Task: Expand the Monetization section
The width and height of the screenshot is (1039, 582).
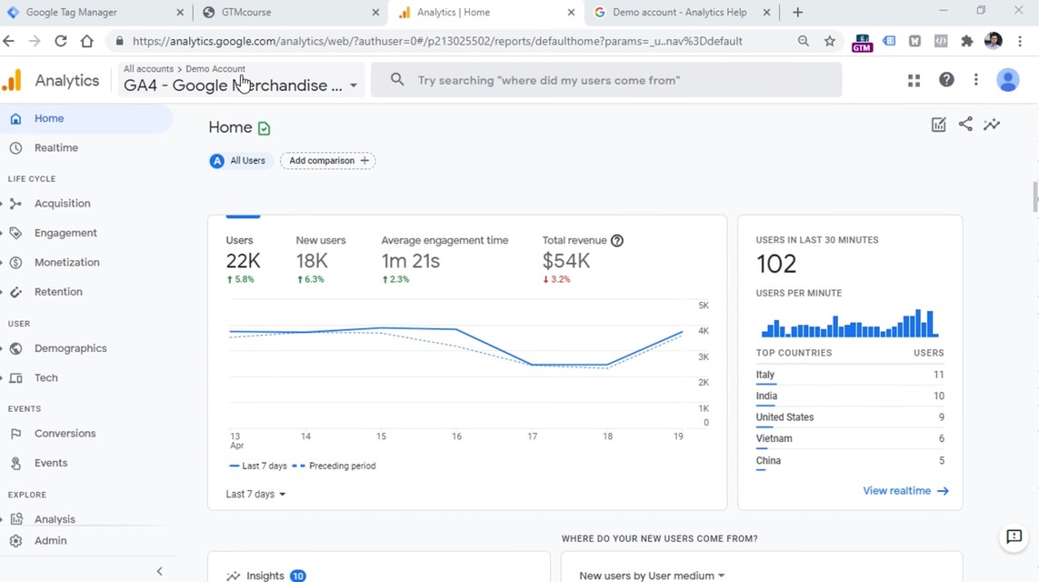Action: tap(67, 263)
